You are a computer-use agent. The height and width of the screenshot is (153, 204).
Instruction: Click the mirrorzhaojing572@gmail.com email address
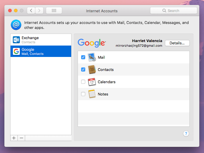coord(139,46)
